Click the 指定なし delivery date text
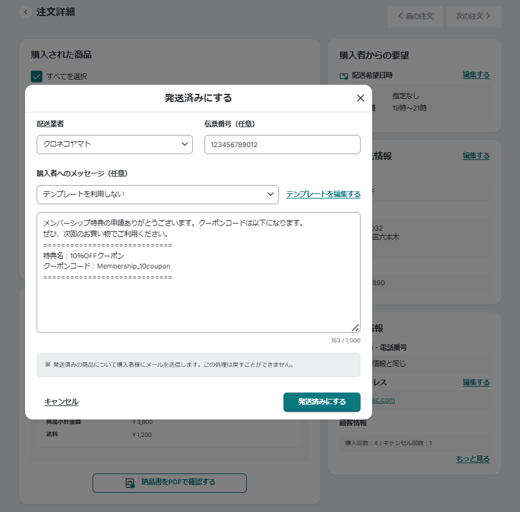520x512 pixels. [x=406, y=96]
